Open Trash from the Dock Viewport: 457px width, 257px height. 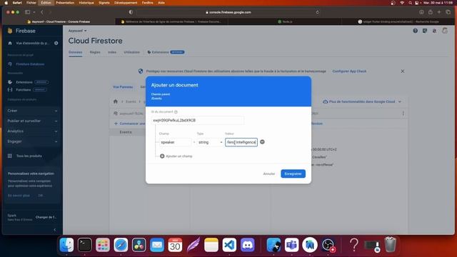coord(390,245)
